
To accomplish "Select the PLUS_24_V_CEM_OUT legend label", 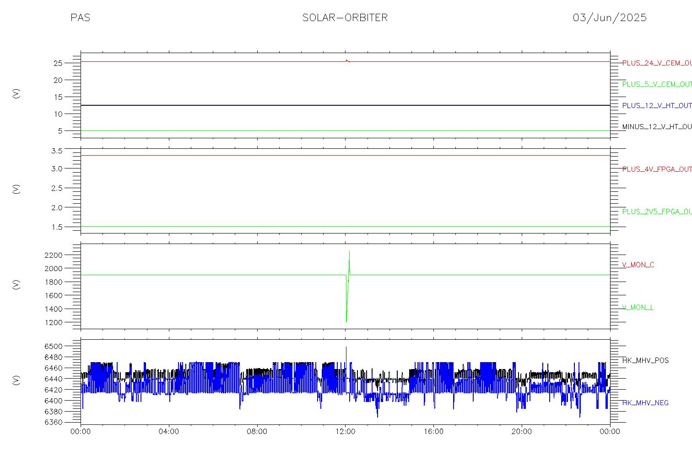I will (x=657, y=63).
